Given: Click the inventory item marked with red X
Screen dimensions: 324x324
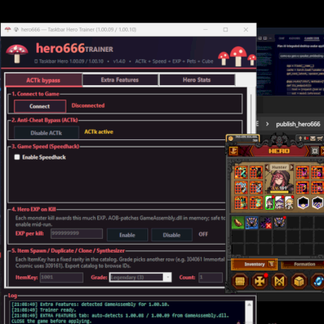Looking at the screenshot, I should tap(266, 223).
